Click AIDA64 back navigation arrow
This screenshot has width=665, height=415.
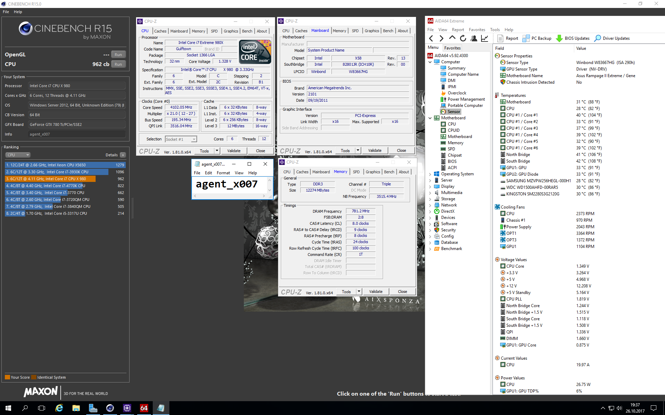[431, 38]
